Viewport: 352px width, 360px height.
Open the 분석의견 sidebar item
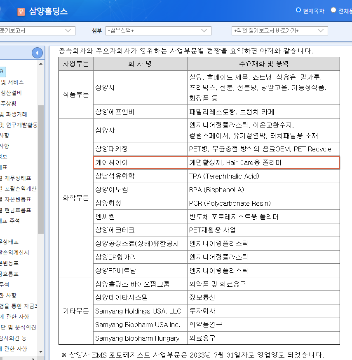[x=18, y=327]
